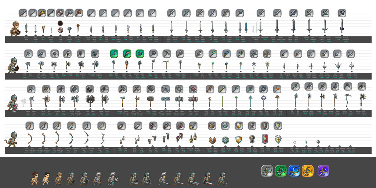Choose the first Short bow icon
This screenshot has width=376, height=188.
[x=30, y=126]
